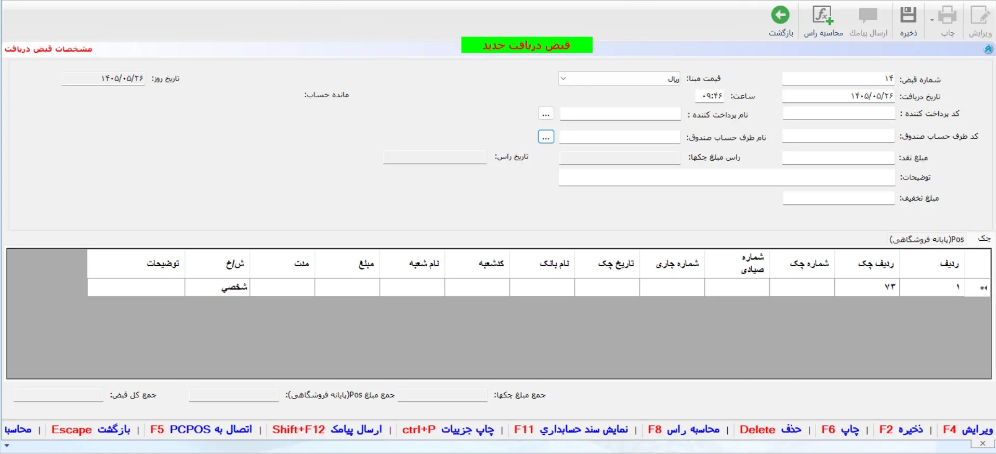Screen dimensions: 996x454
Task: Switch to the چک tab
Action: click(x=984, y=239)
